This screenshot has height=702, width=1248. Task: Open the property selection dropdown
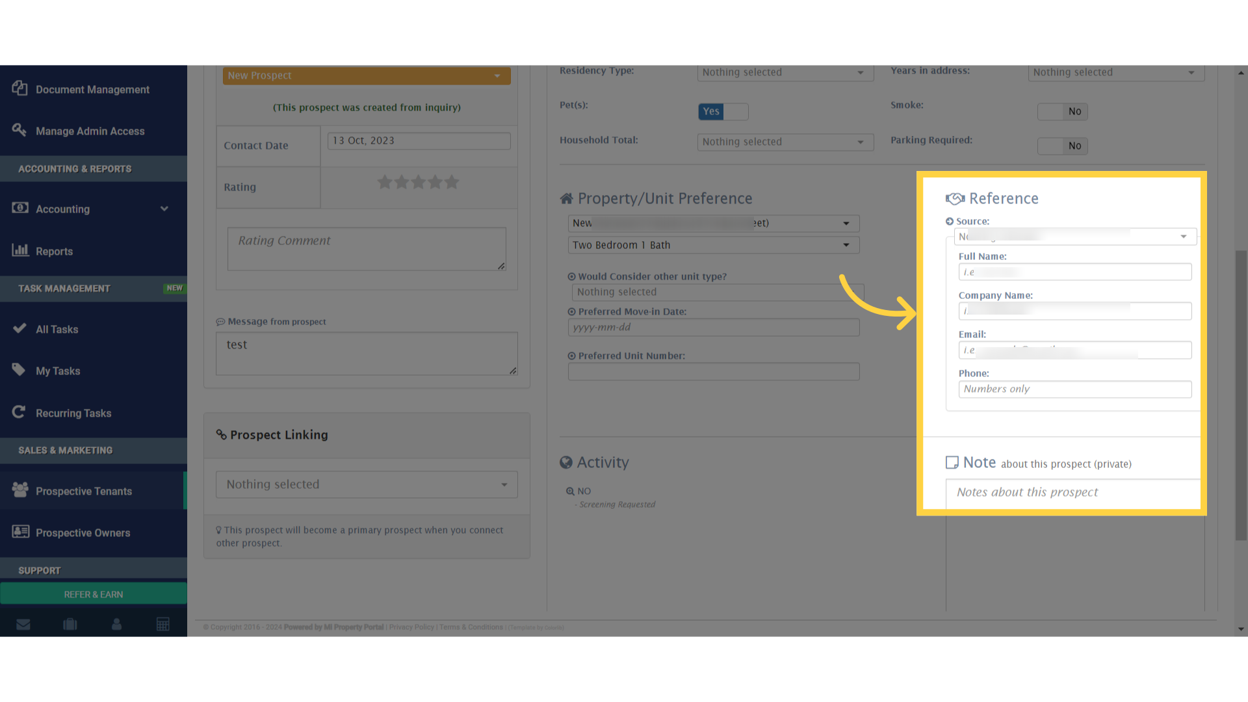tap(714, 224)
